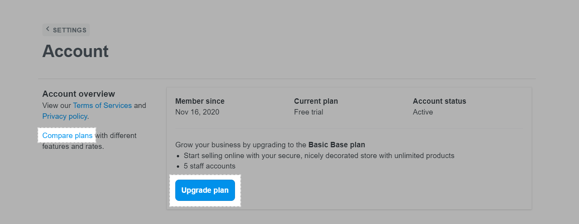
Task: Click the Current plan label
Action: [x=316, y=101]
